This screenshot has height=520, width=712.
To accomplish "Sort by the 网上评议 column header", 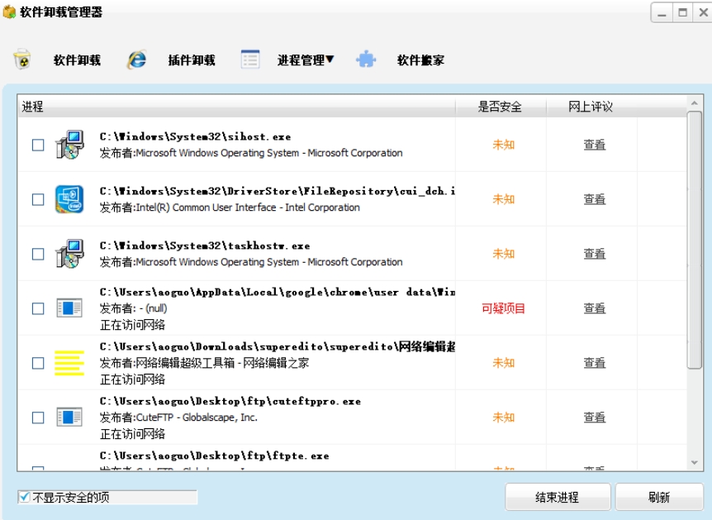I will click(x=591, y=107).
